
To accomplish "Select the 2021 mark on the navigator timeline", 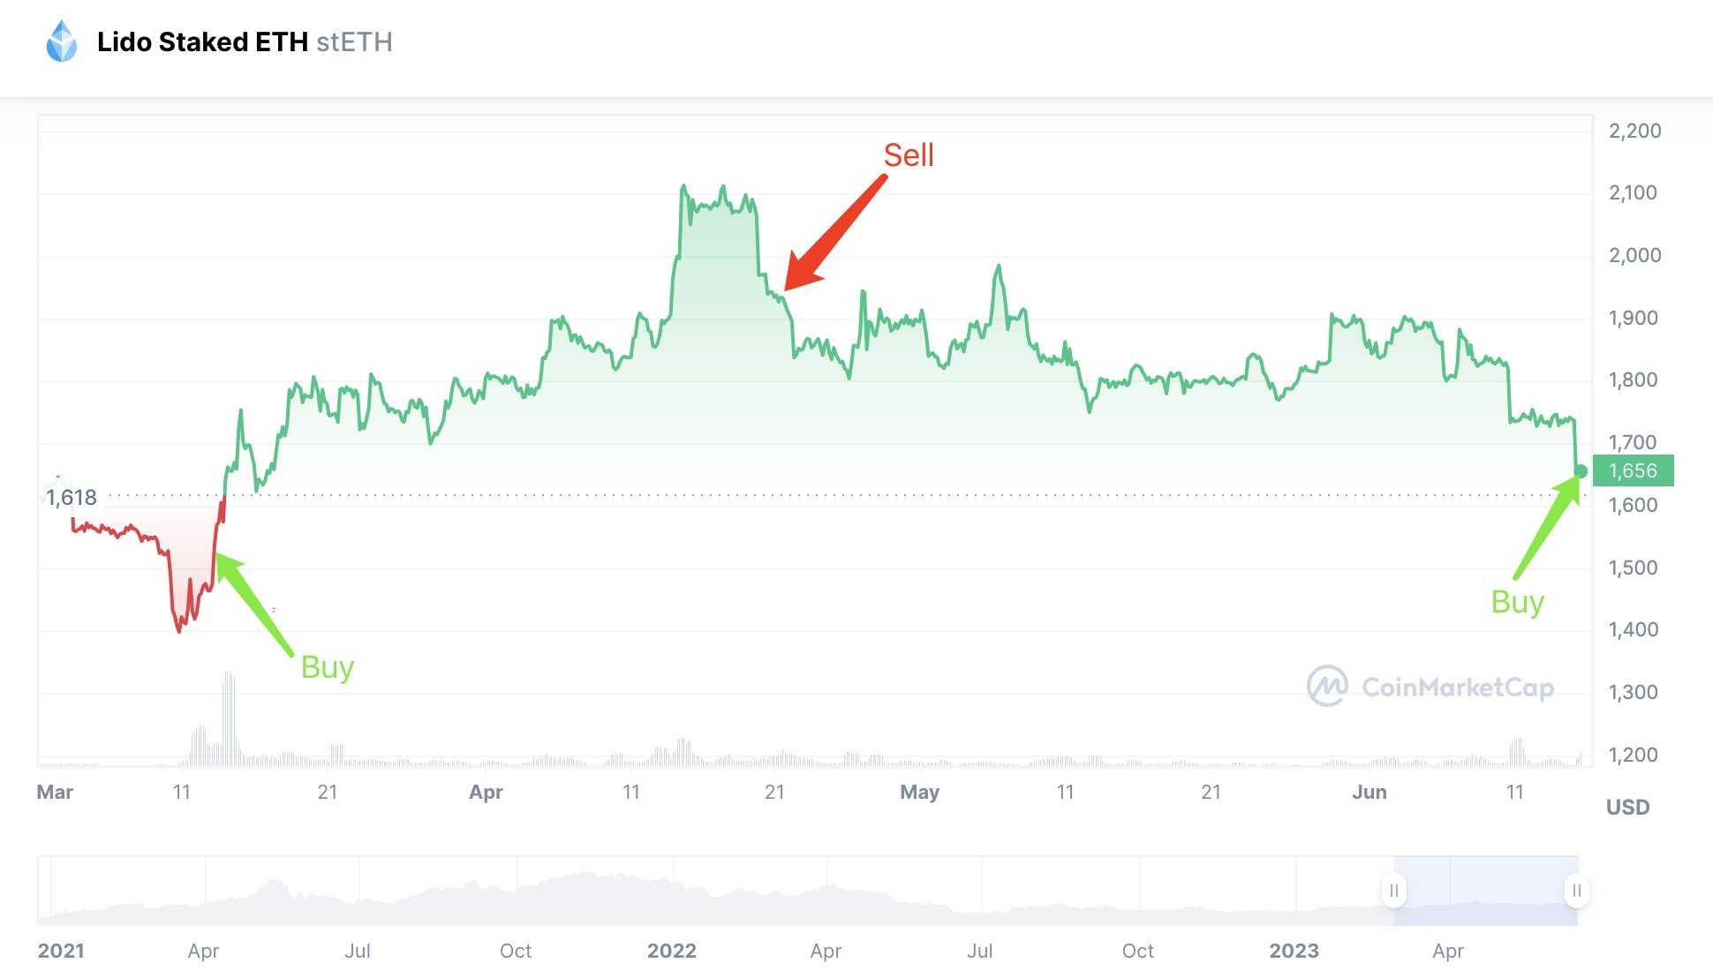I will click(61, 951).
